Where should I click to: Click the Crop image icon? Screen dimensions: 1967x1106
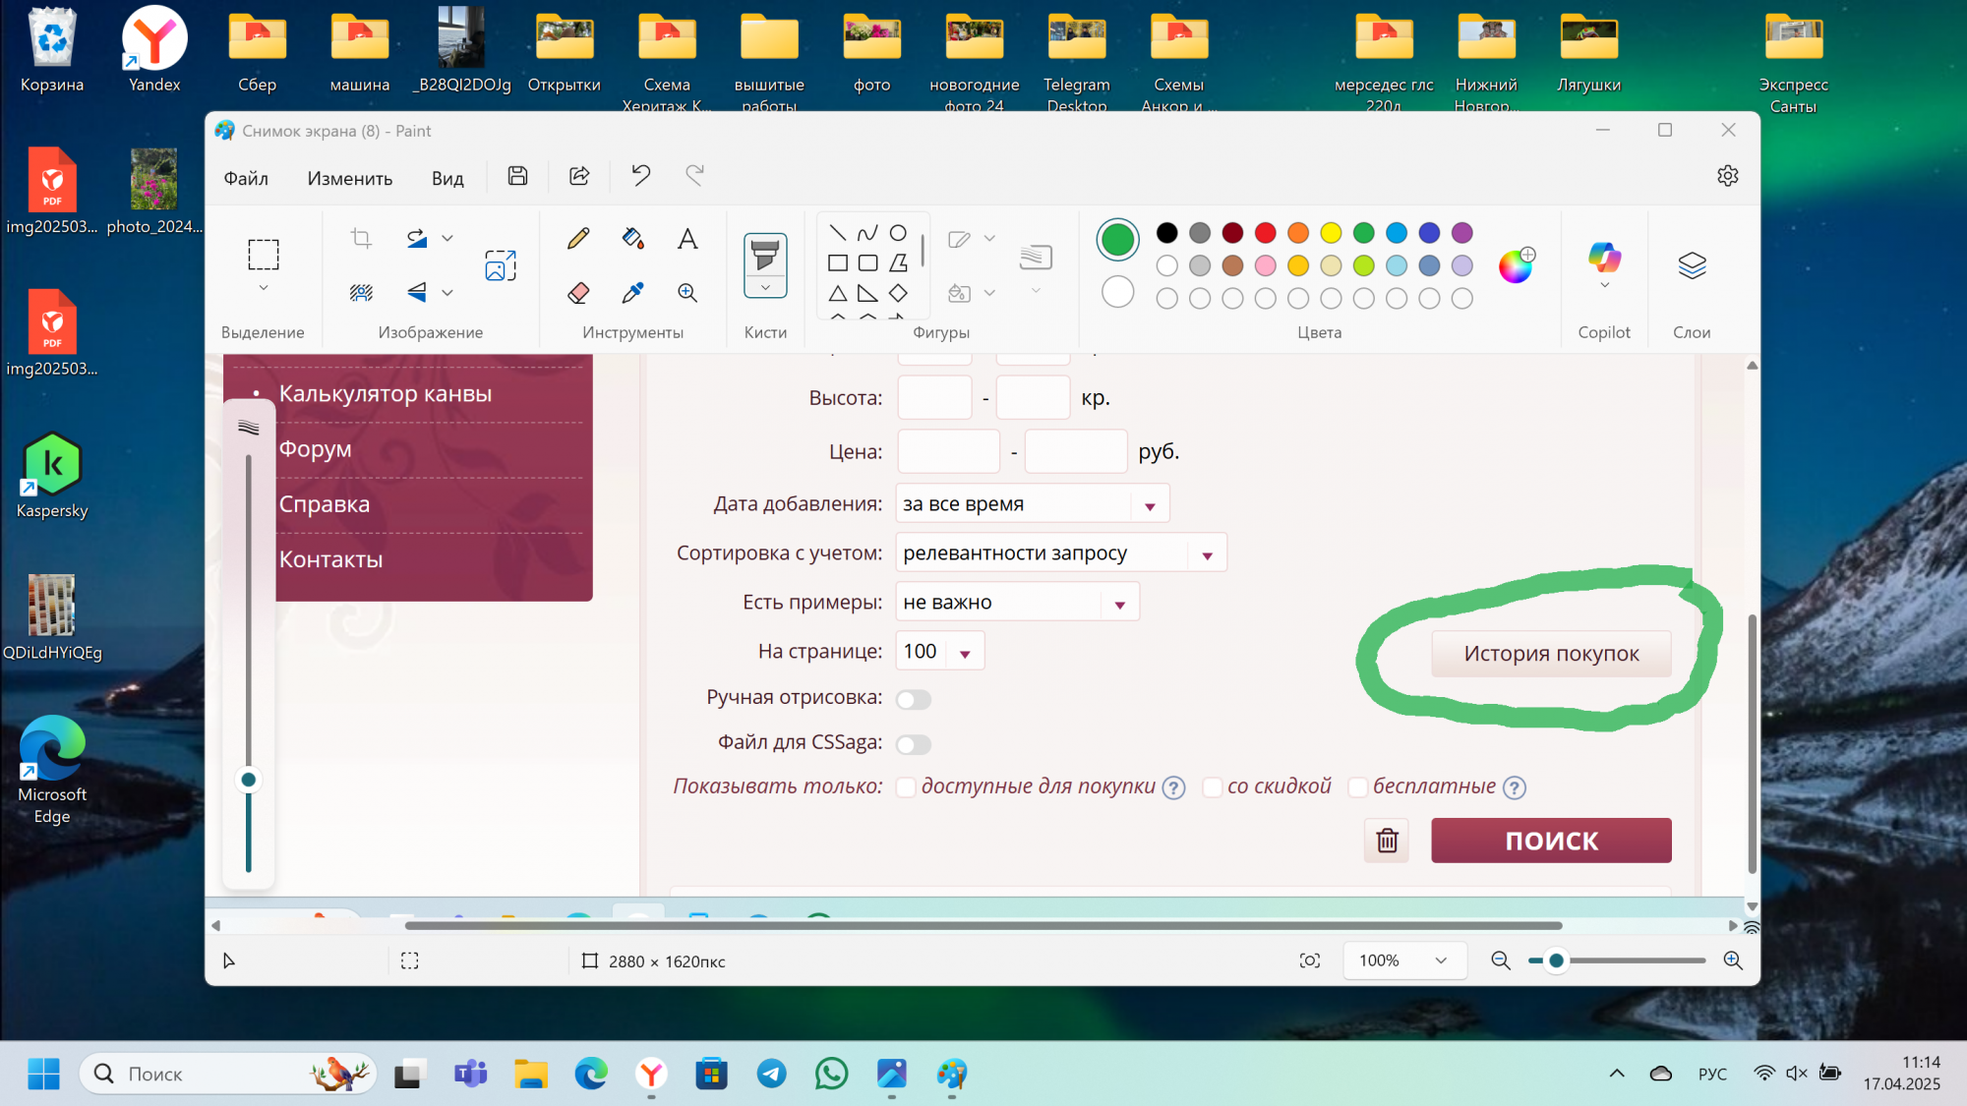click(x=361, y=238)
